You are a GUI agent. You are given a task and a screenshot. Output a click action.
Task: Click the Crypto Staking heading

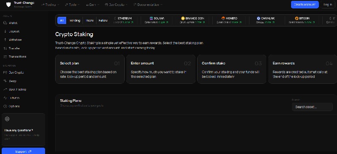pos(74,35)
